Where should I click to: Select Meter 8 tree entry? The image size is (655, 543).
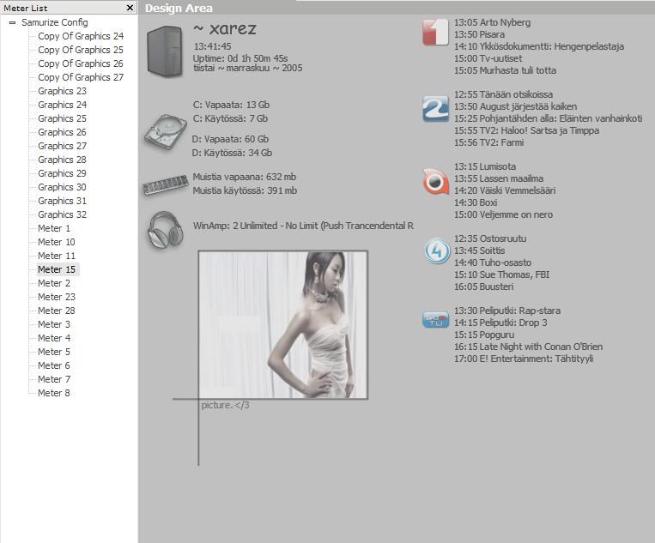(54, 393)
